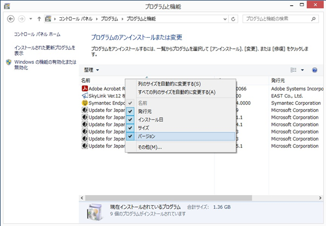Click the 名前 column header
Image resolution: width=326 pixels, height=226 pixels.
pos(86,80)
